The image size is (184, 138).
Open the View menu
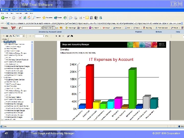click(x=12, y=13)
